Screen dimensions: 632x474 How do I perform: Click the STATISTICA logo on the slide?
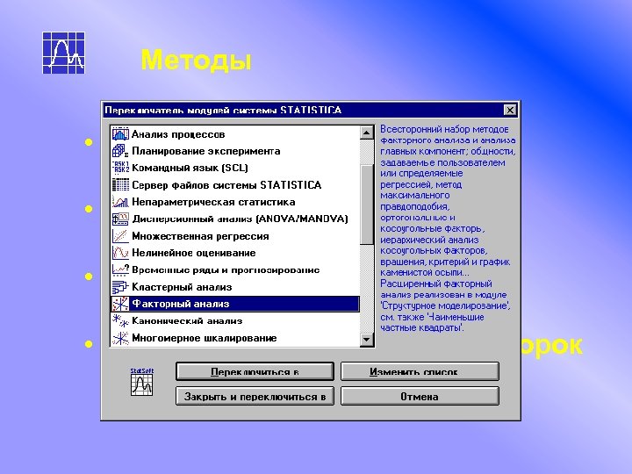point(64,53)
